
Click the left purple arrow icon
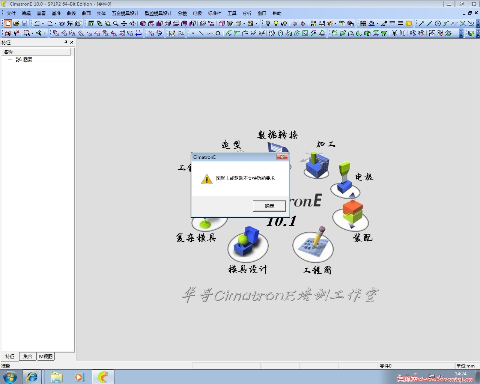[x=294, y=23]
